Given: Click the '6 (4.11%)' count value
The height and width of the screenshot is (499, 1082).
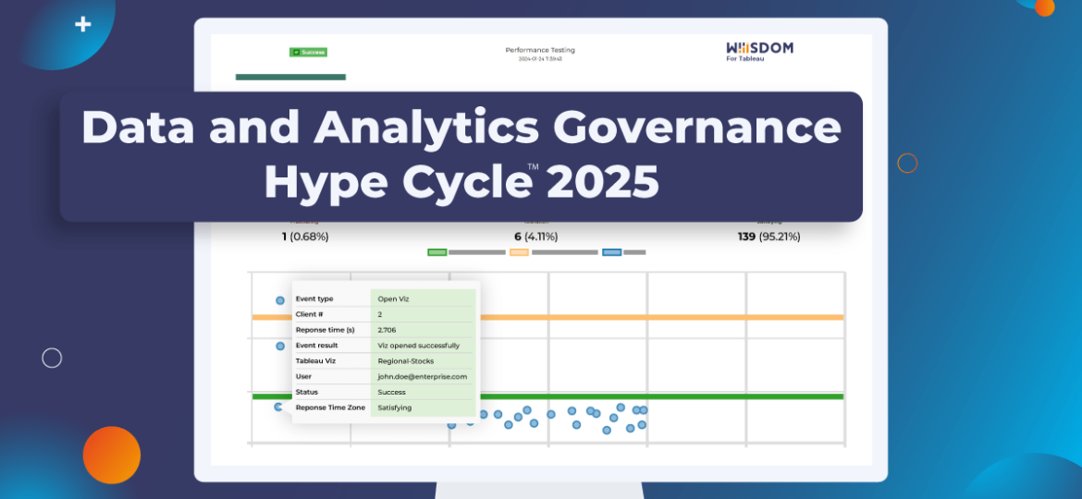Looking at the screenshot, I should point(536,237).
